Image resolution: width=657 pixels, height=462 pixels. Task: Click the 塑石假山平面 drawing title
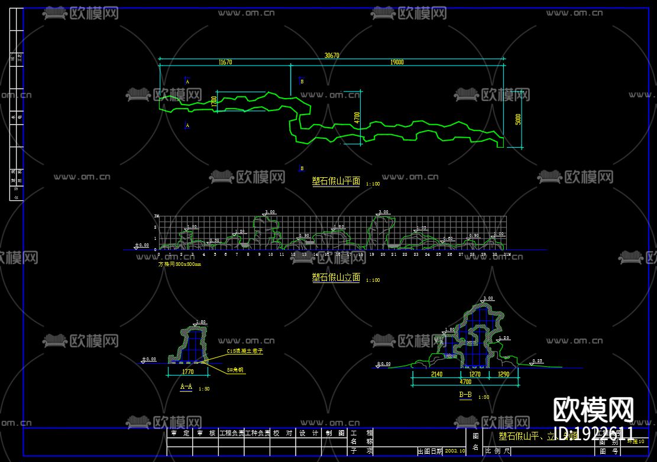(336, 181)
